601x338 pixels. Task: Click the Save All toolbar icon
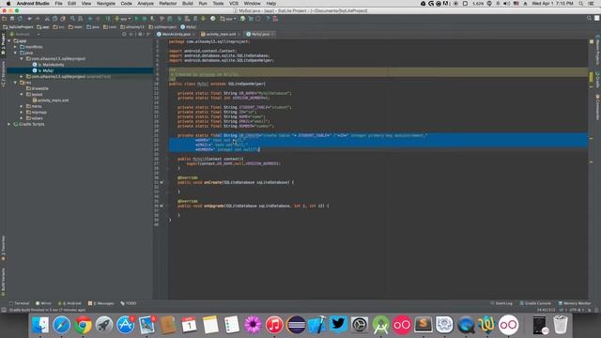[12, 19]
